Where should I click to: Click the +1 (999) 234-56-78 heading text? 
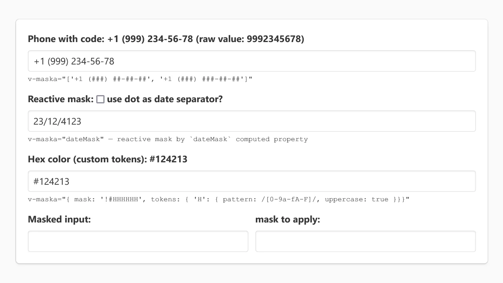coord(150,39)
